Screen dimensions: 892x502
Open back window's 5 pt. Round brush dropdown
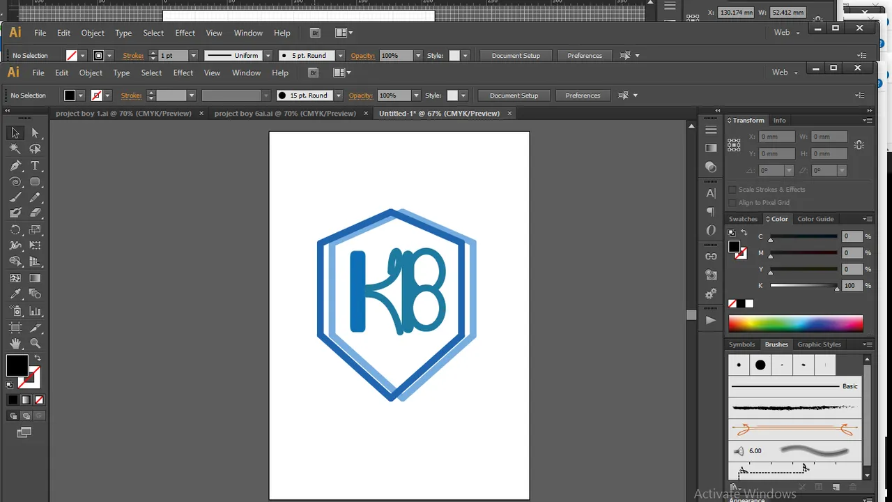coord(341,56)
